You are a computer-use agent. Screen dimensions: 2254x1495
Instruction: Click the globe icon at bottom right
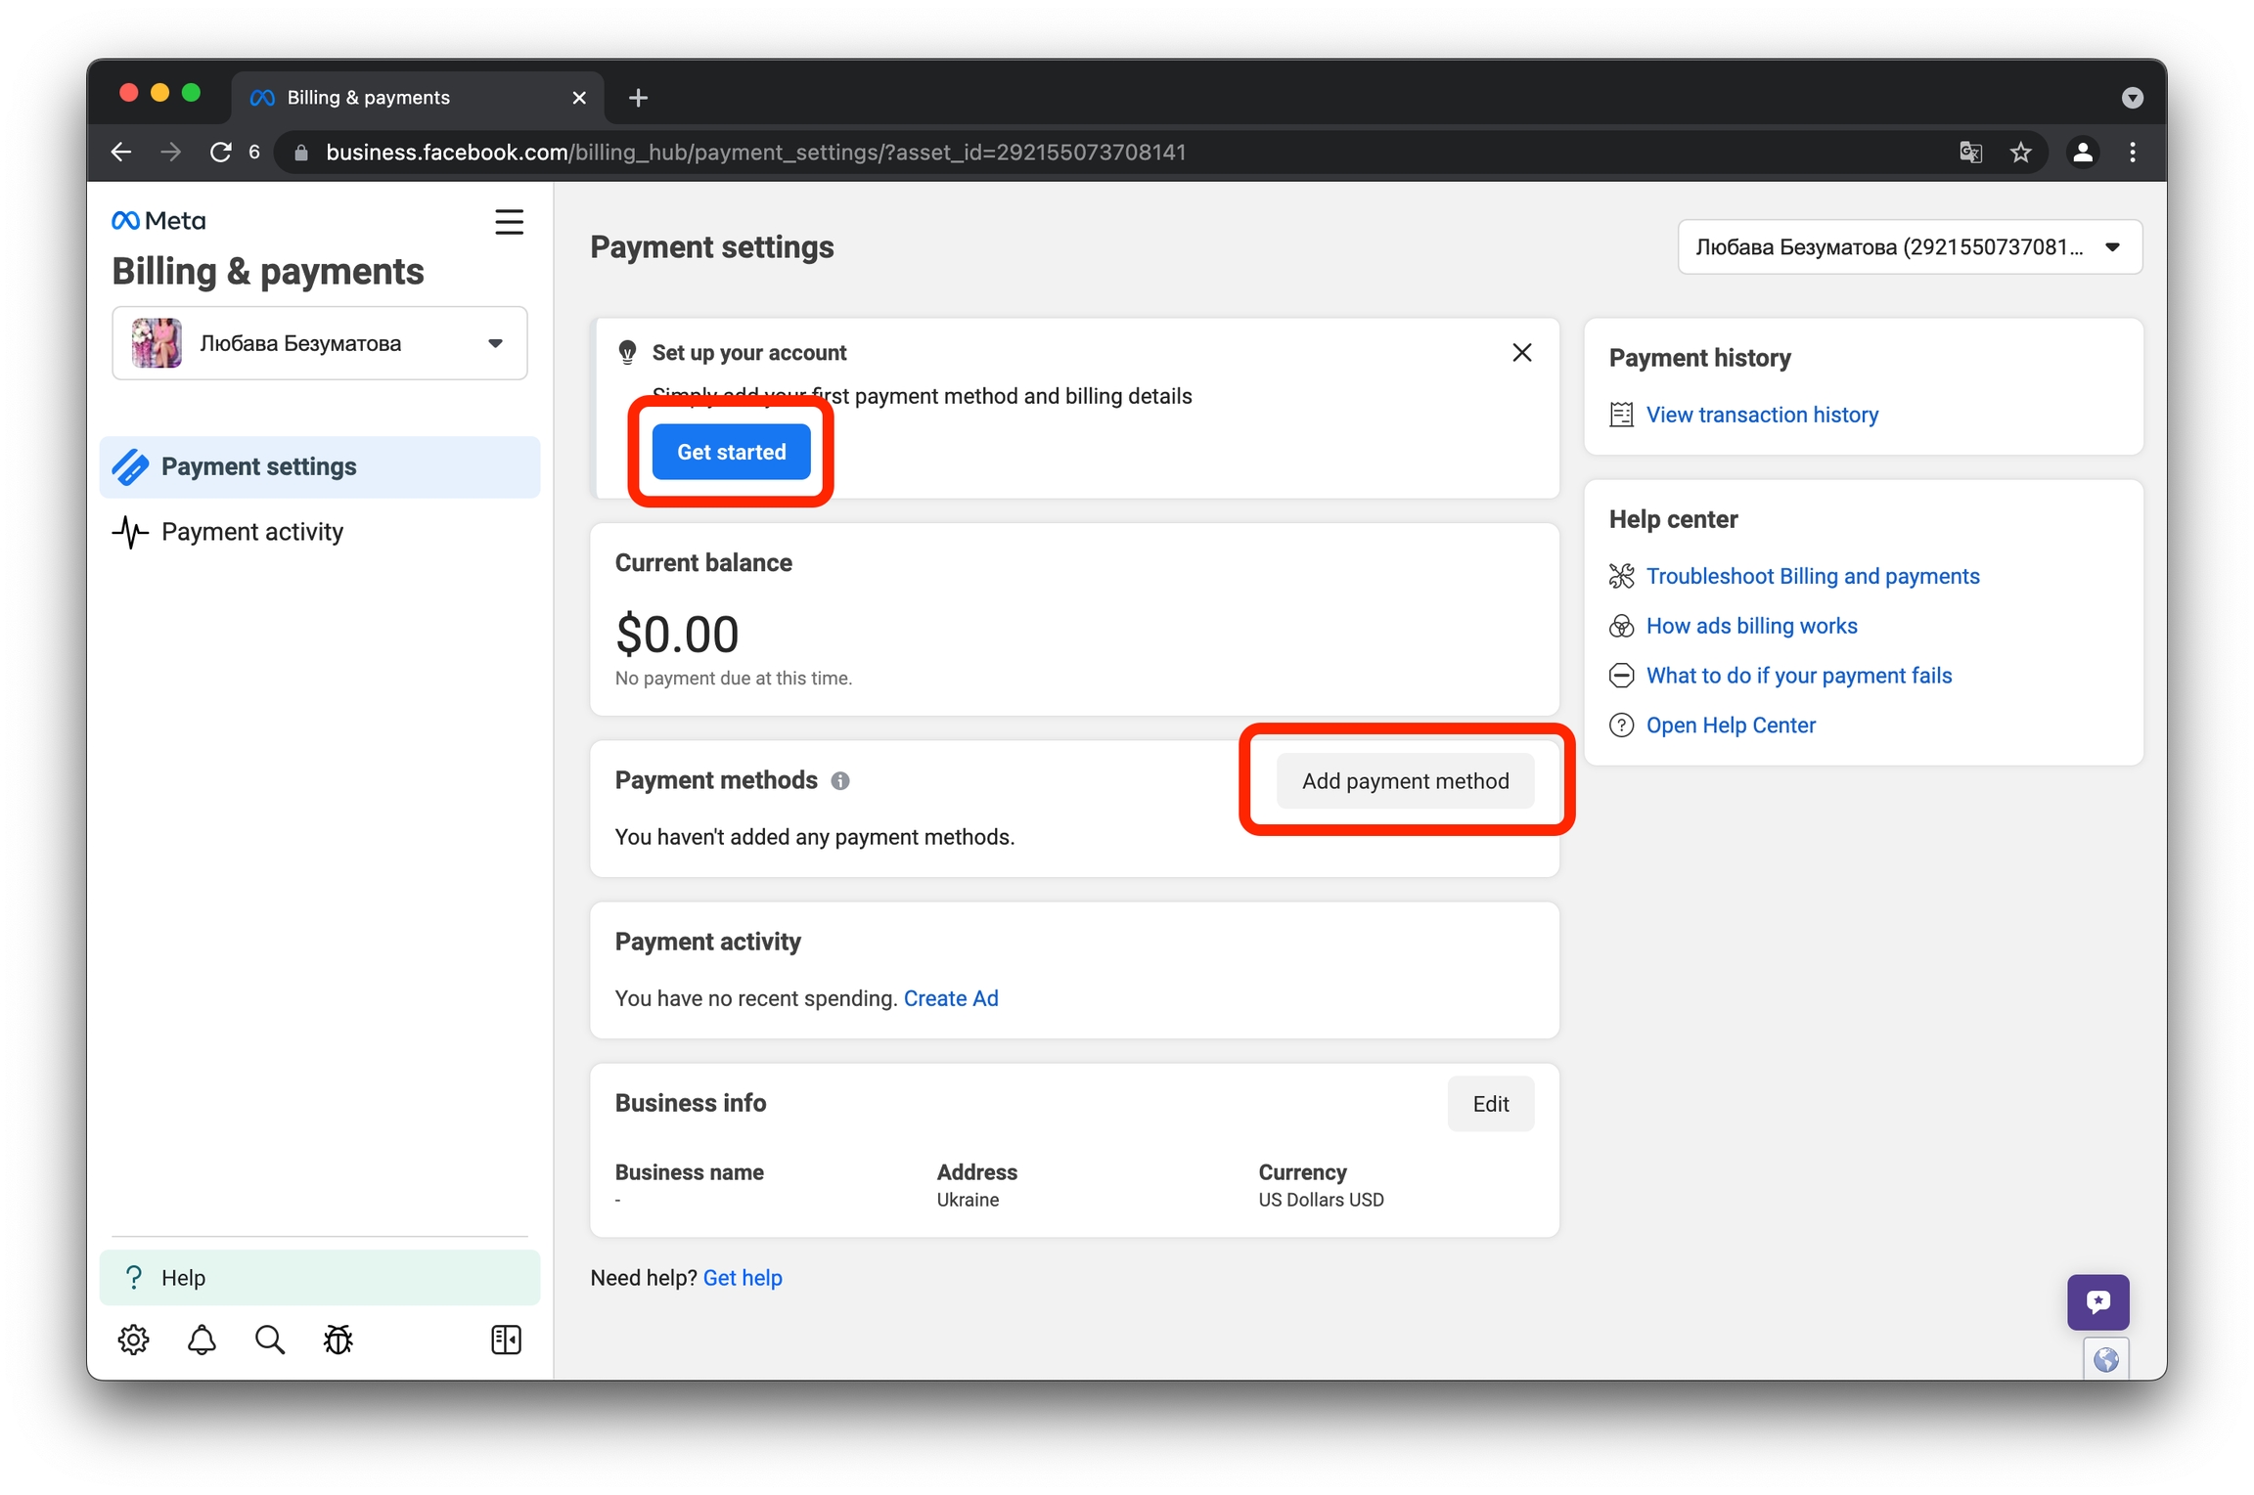tap(2105, 1359)
